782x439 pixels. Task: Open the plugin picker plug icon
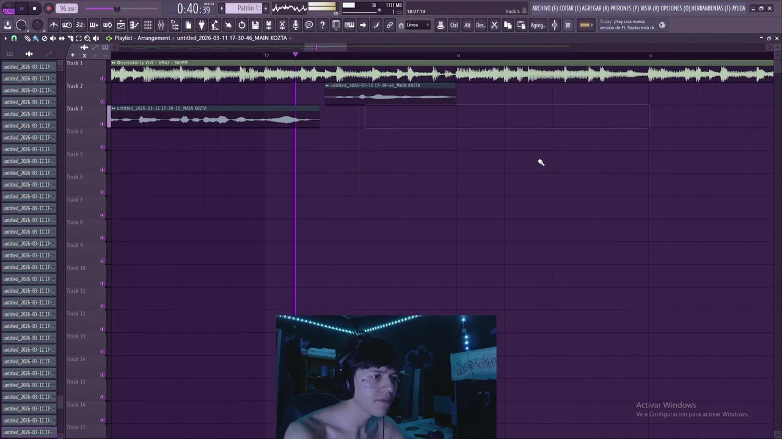(202, 25)
